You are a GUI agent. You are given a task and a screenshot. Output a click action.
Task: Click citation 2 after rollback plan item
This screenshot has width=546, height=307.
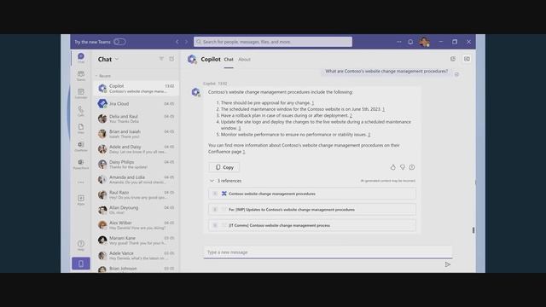point(351,116)
